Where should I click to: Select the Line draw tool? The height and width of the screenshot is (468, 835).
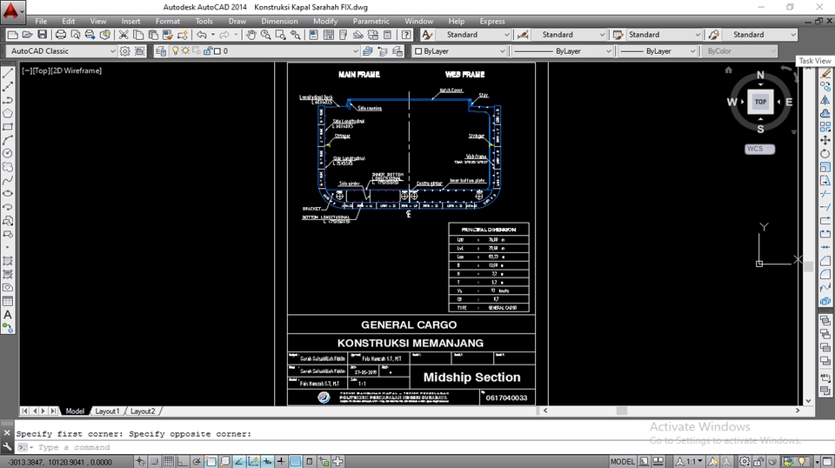[x=8, y=73]
